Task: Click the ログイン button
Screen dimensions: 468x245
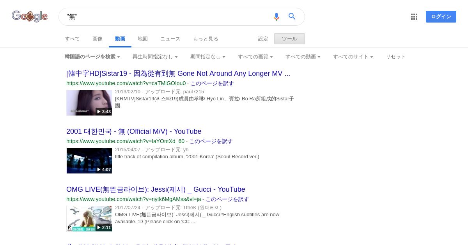Action: (x=441, y=17)
